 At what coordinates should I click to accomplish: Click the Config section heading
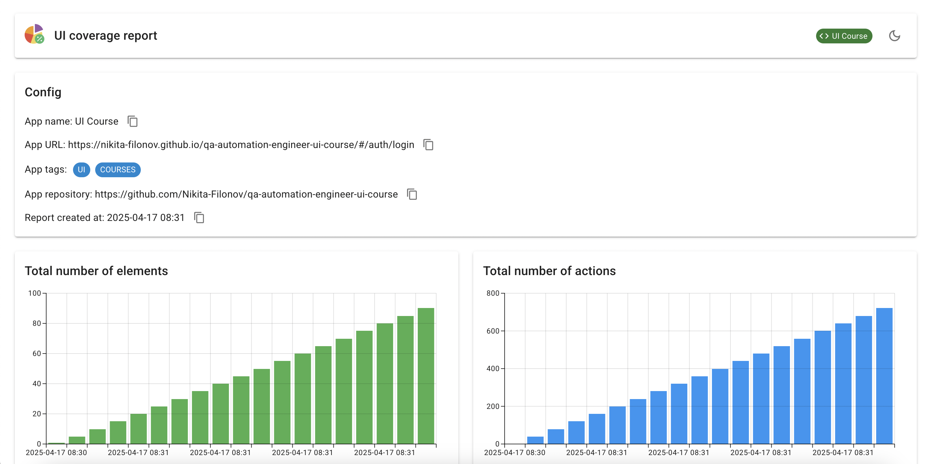pos(43,92)
